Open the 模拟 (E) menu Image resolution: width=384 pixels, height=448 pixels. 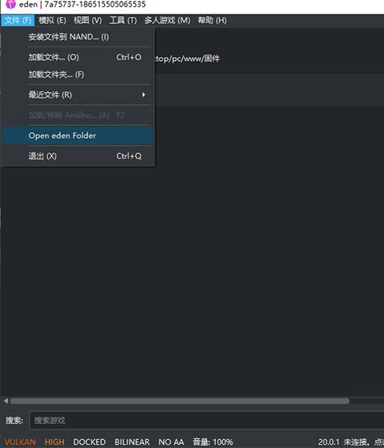[x=52, y=20]
